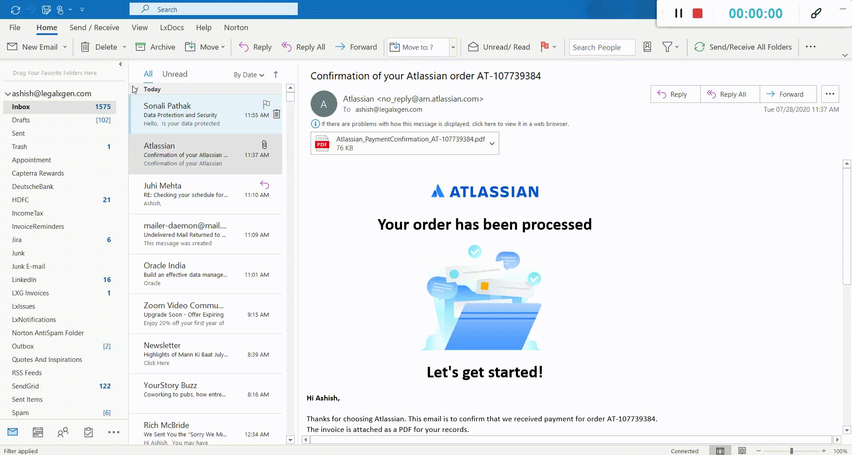The width and height of the screenshot is (852, 455).
Task: Collapse the ashish@legalxgen.com account tree
Action: coord(8,94)
